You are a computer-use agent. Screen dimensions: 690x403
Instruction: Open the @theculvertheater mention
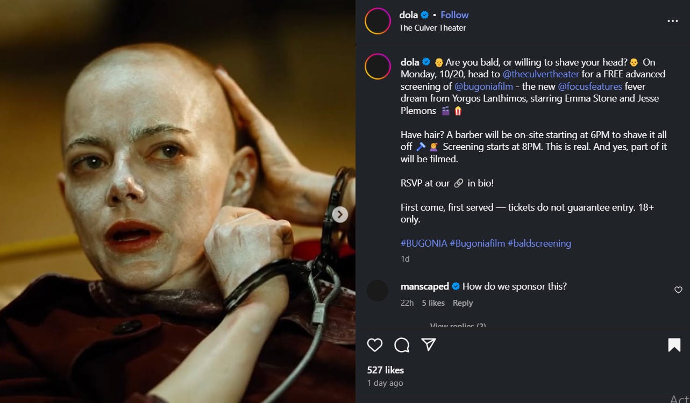click(541, 74)
